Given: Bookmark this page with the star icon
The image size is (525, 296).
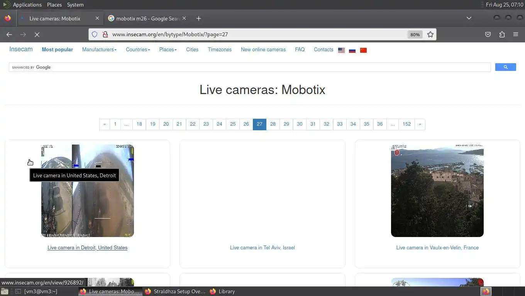Looking at the screenshot, I should [x=430, y=34].
